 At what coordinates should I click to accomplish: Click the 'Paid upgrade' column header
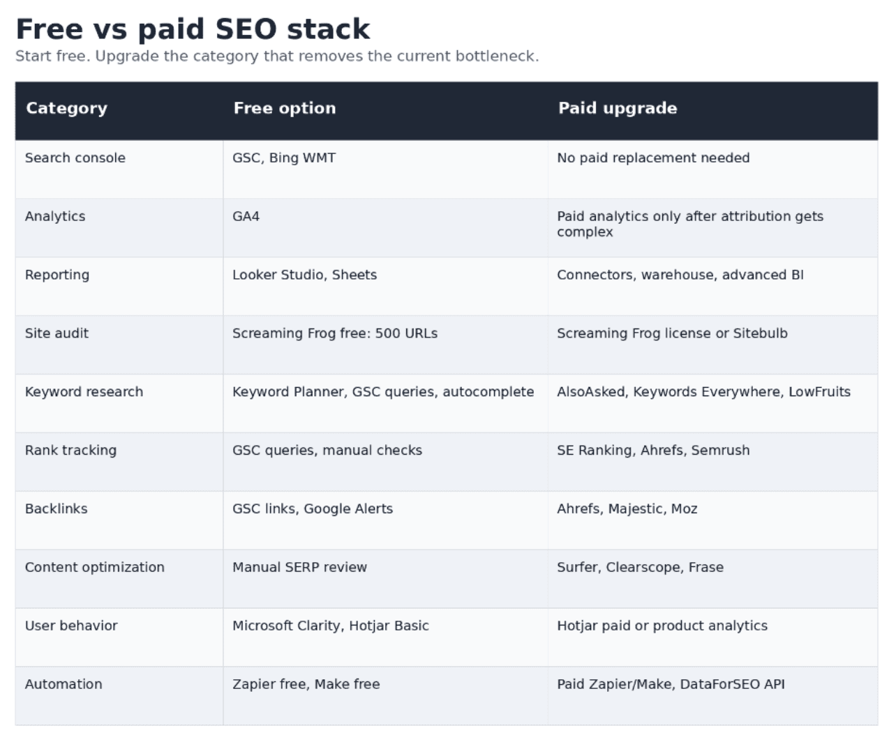(x=713, y=111)
